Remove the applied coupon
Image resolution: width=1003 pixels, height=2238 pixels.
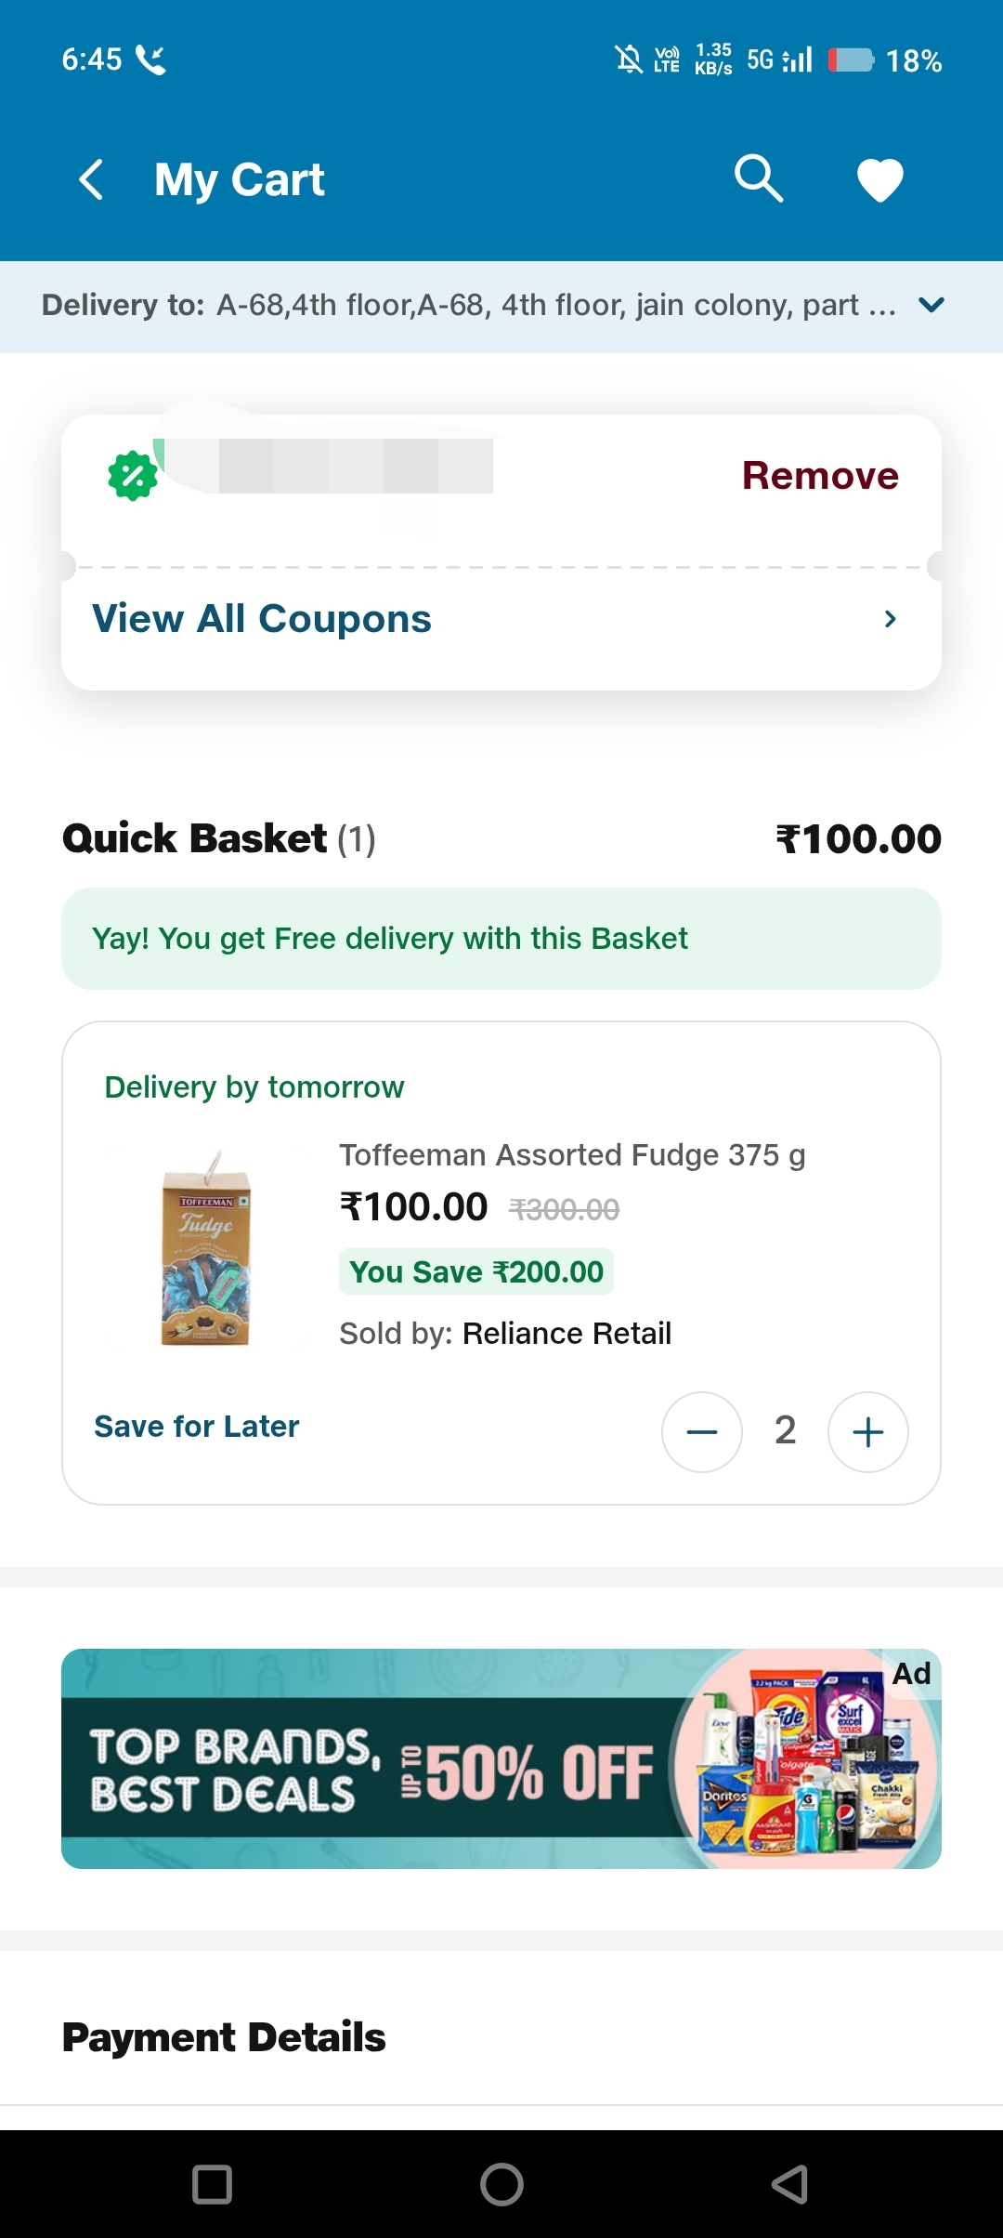point(819,476)
